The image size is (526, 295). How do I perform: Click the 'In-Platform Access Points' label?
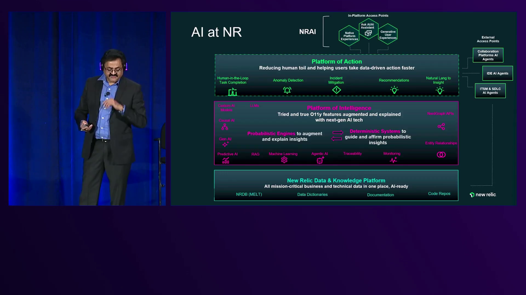[x=368, y=16]
